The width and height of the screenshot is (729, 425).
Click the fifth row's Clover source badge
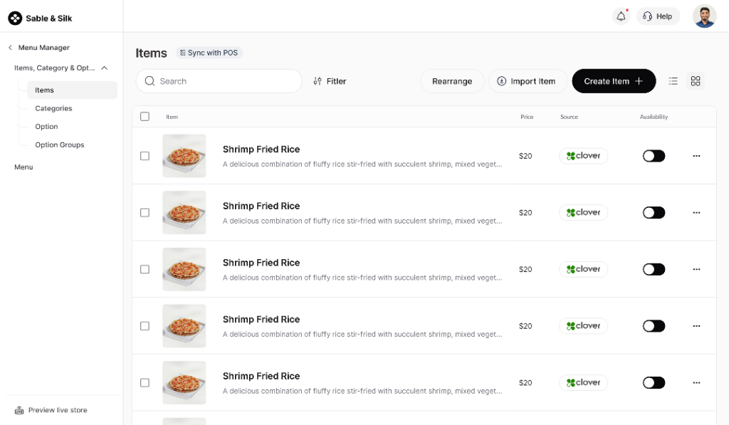point(584,383)
